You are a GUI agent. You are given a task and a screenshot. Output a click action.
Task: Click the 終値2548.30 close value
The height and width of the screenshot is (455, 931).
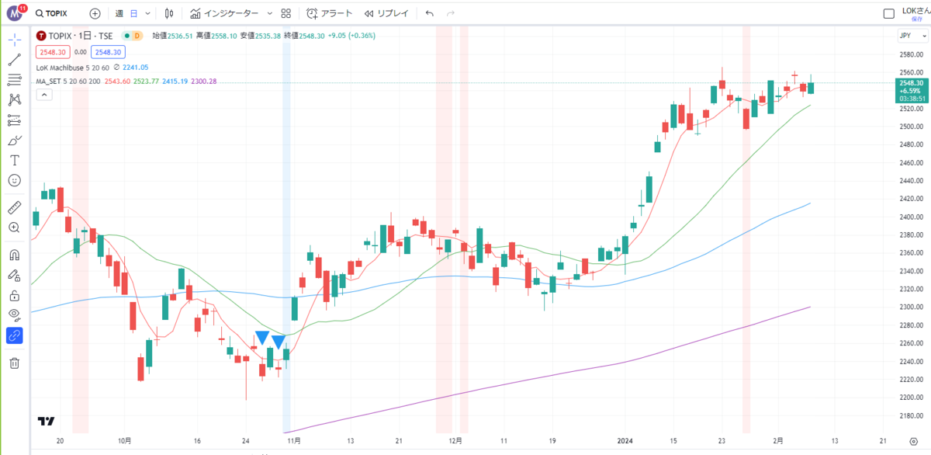(x=305, y=36)
